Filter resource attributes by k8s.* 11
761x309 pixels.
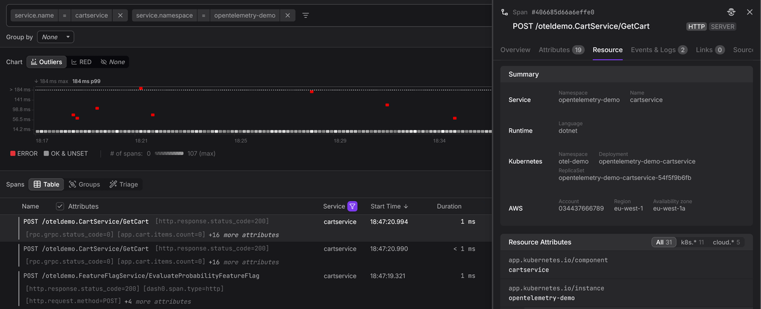(x=693, y=242)
